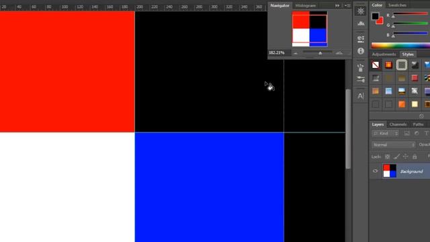
Task: Apply the black-and-white style after the gray frame
Action: (415, 65)
